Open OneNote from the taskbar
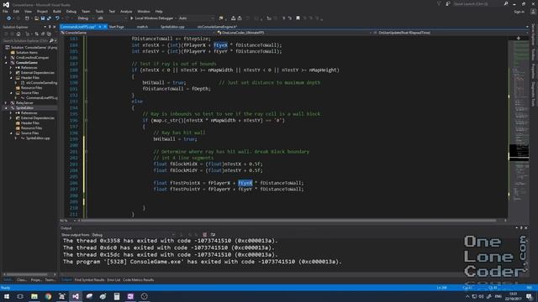 (x=130, y=296)
